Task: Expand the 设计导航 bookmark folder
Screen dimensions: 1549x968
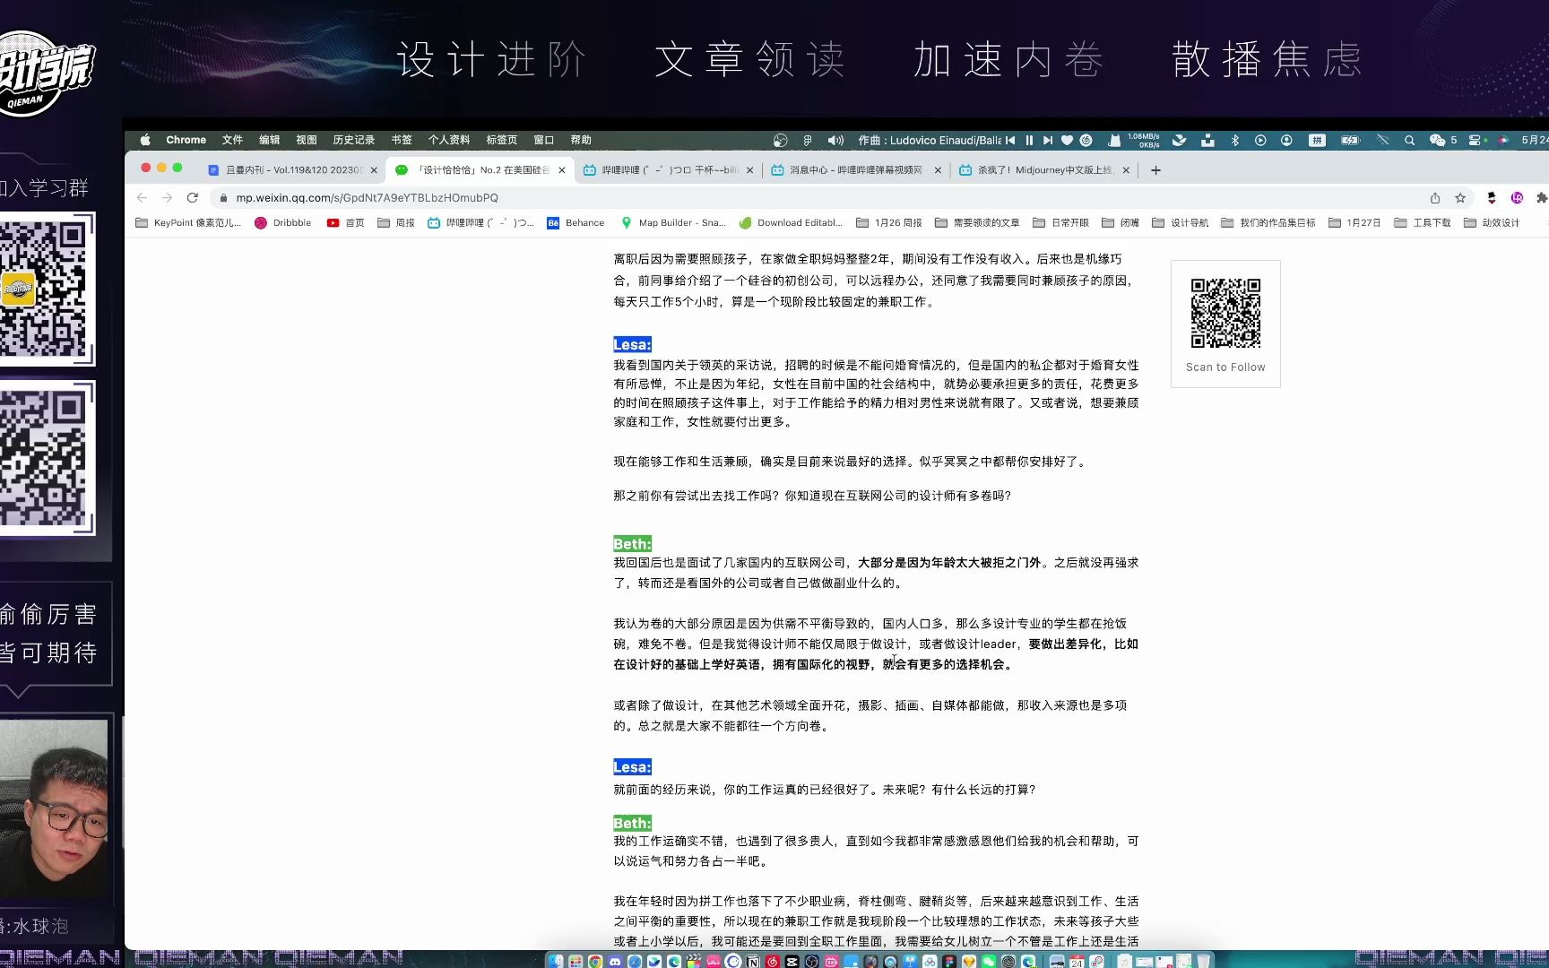Action: (x=1180, y=223)
